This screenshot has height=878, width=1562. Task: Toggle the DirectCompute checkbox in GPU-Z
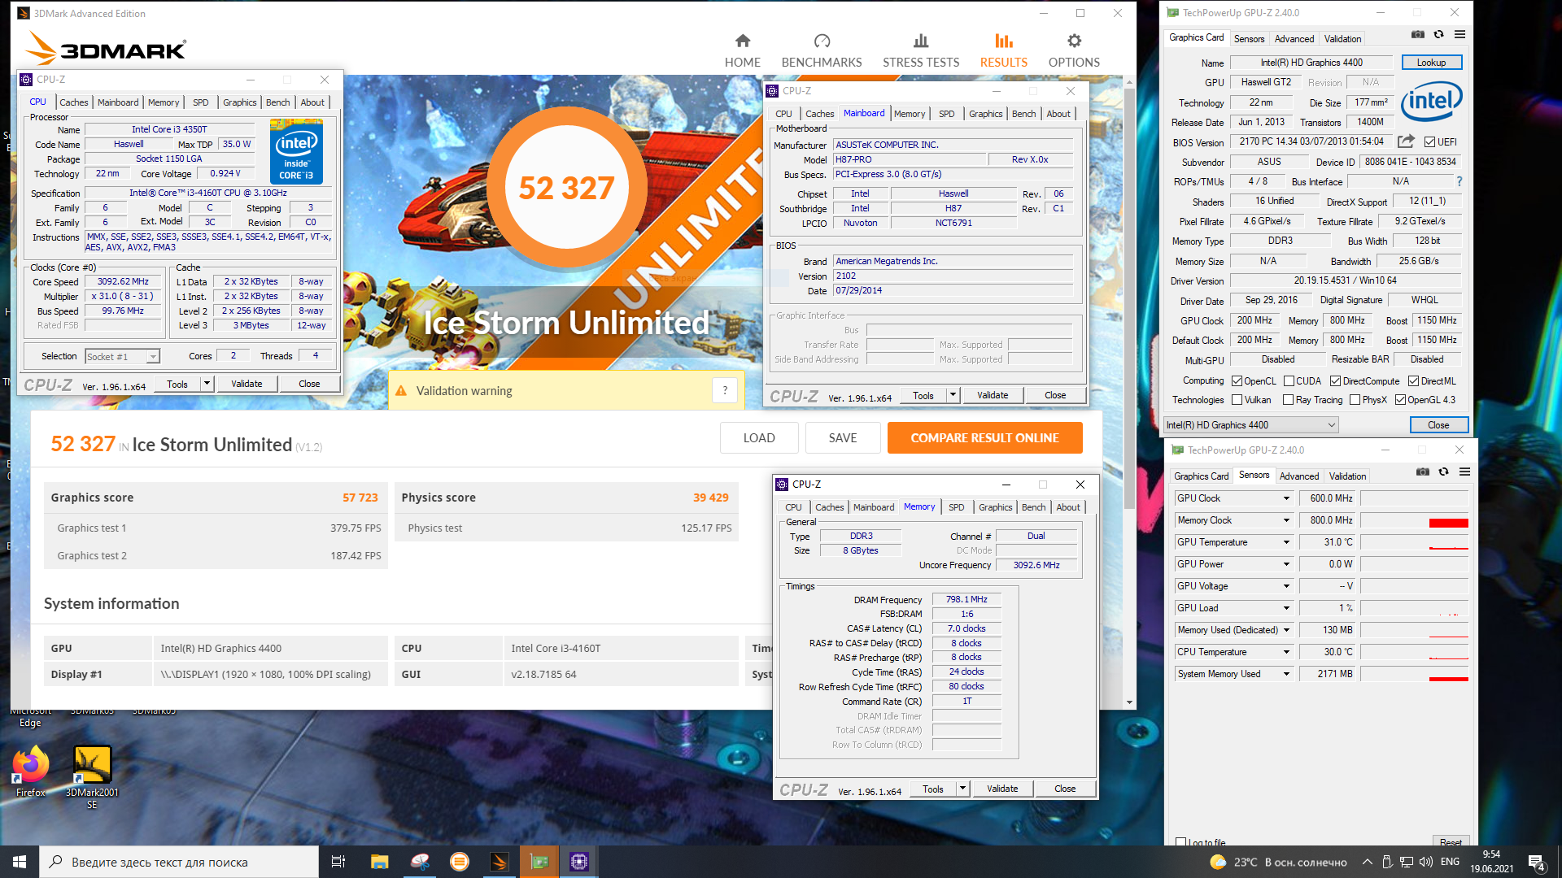click(1335, 381)
